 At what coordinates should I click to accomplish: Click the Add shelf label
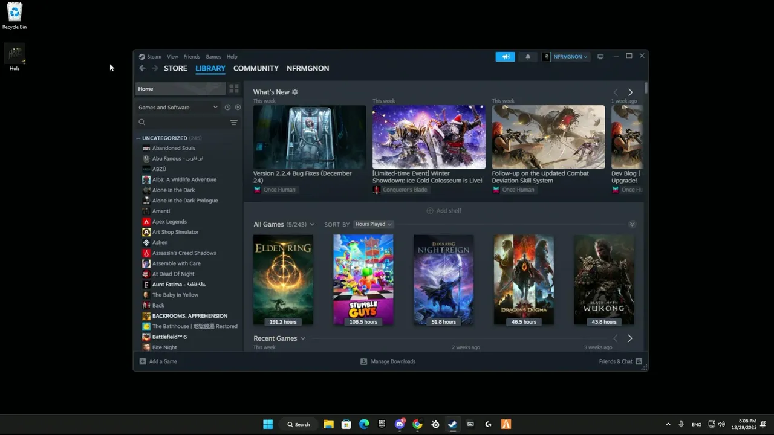449,211
